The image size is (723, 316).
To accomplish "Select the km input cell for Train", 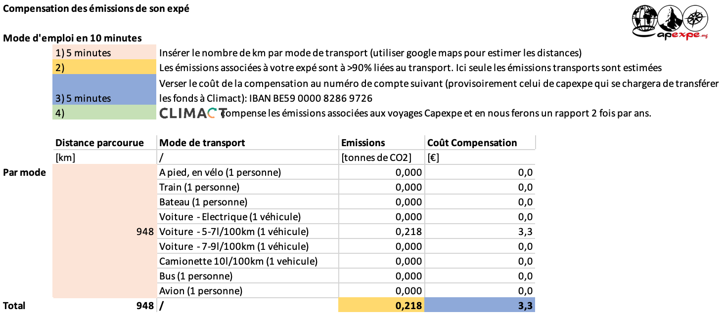I will (x=104, y=187).
